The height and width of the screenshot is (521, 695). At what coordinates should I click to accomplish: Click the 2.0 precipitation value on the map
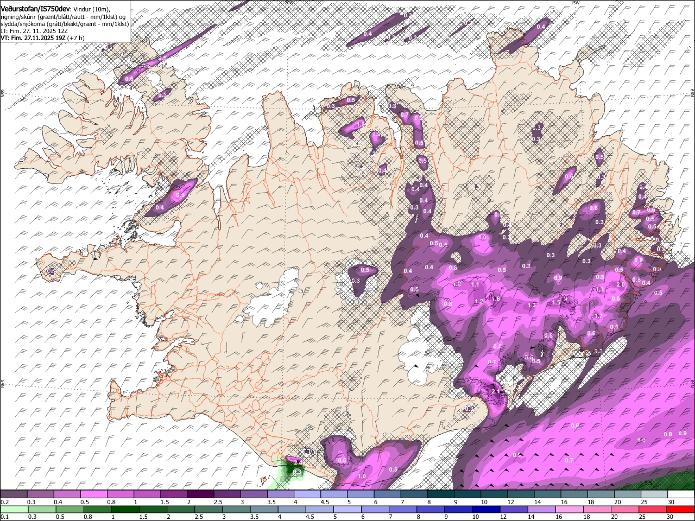click(x=621, y=284)
